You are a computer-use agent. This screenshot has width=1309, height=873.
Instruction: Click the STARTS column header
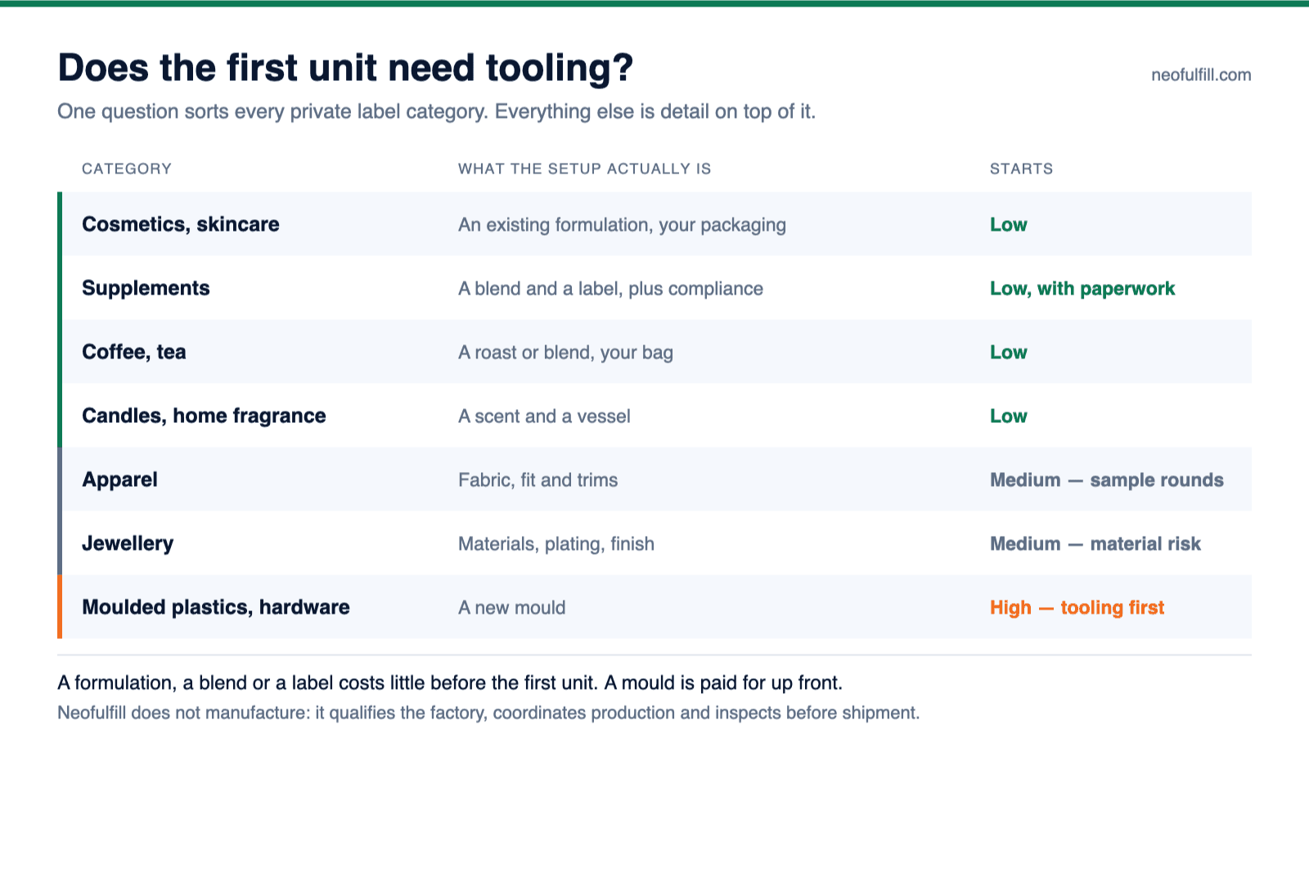[1021, 169]
